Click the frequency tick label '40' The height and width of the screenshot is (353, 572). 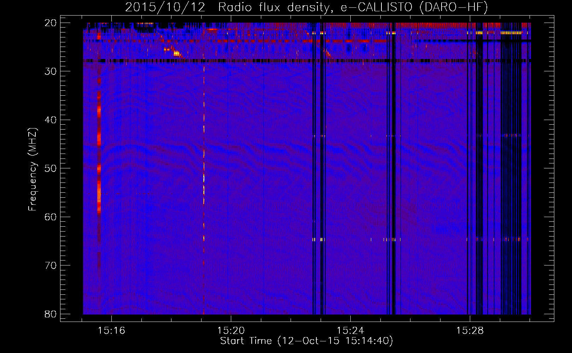(51, 120)
